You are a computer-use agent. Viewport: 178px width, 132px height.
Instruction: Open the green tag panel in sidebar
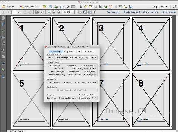3,70
